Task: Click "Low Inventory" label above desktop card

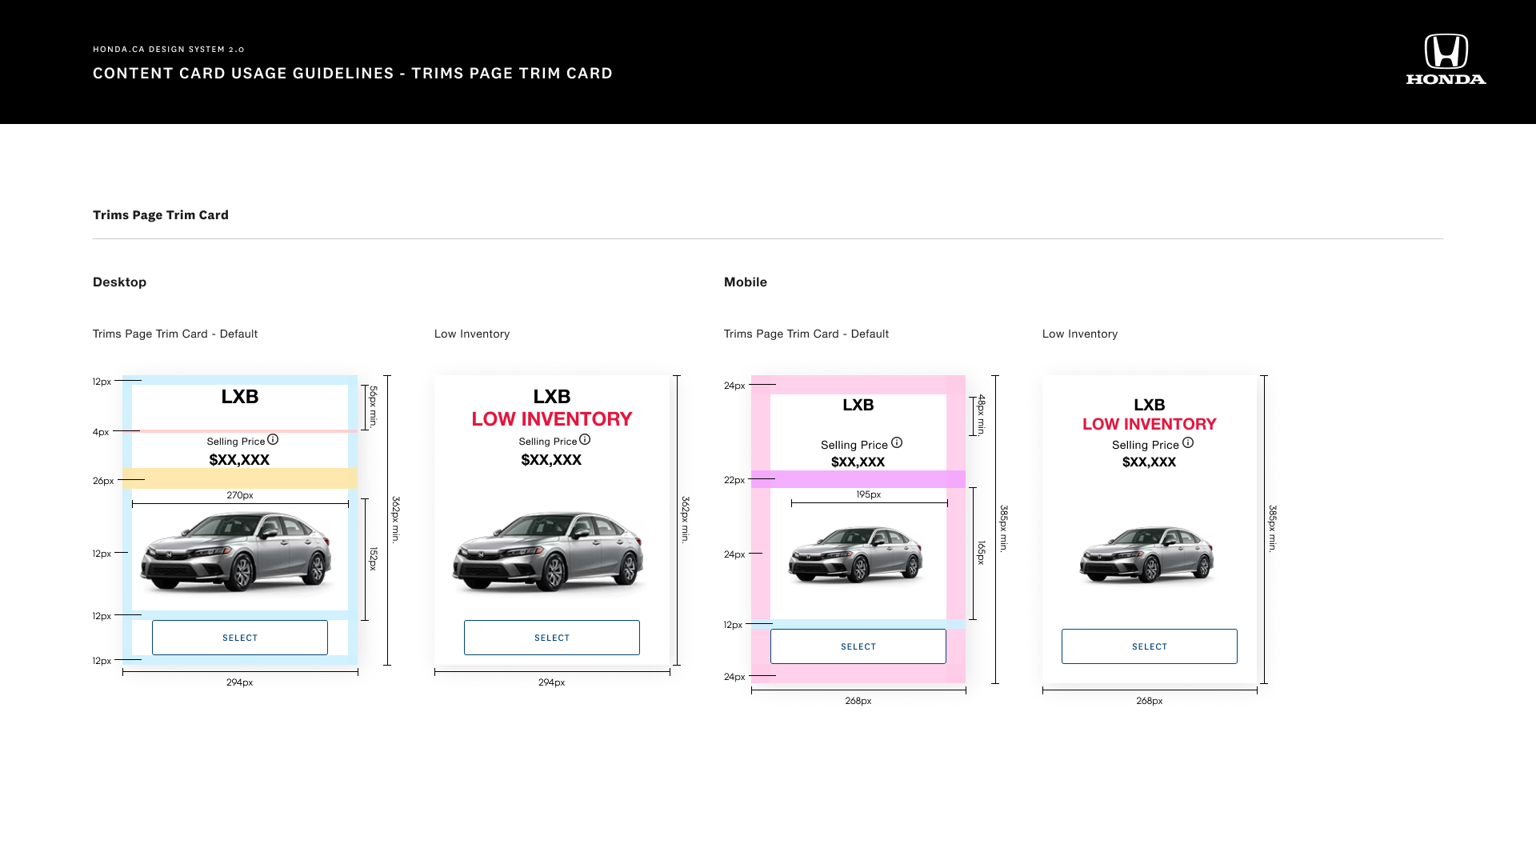Action: [472, 334]
